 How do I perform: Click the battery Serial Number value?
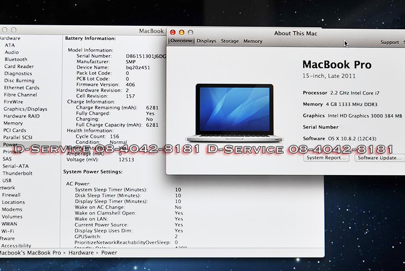point(146,56)
